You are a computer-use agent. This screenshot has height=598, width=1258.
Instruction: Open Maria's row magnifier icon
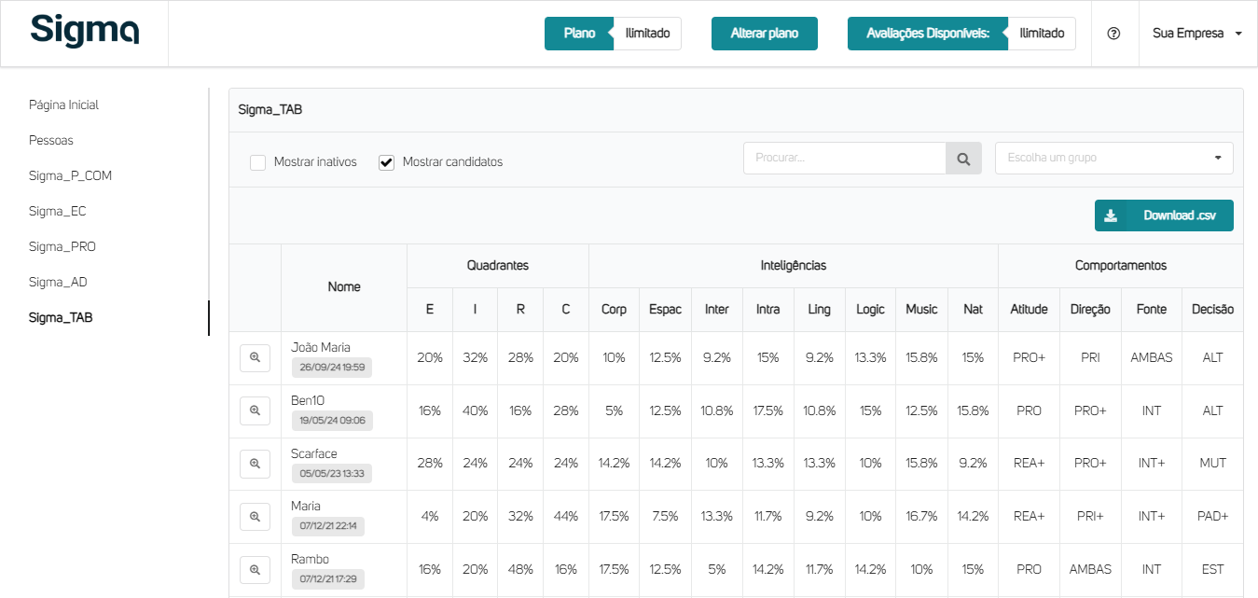pos(255,516)
